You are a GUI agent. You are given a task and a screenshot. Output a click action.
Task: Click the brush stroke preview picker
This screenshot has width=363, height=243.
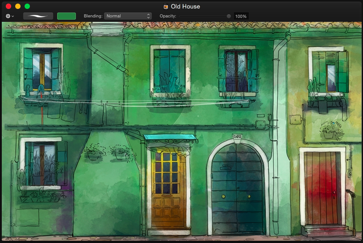coord(38,16)
